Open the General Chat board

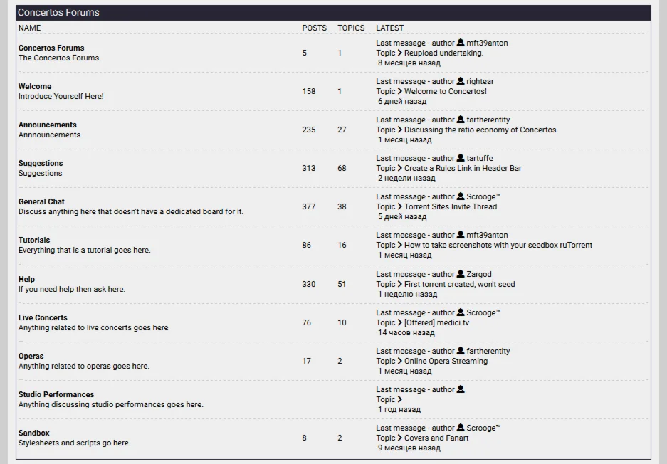click(x=41, y=201)
